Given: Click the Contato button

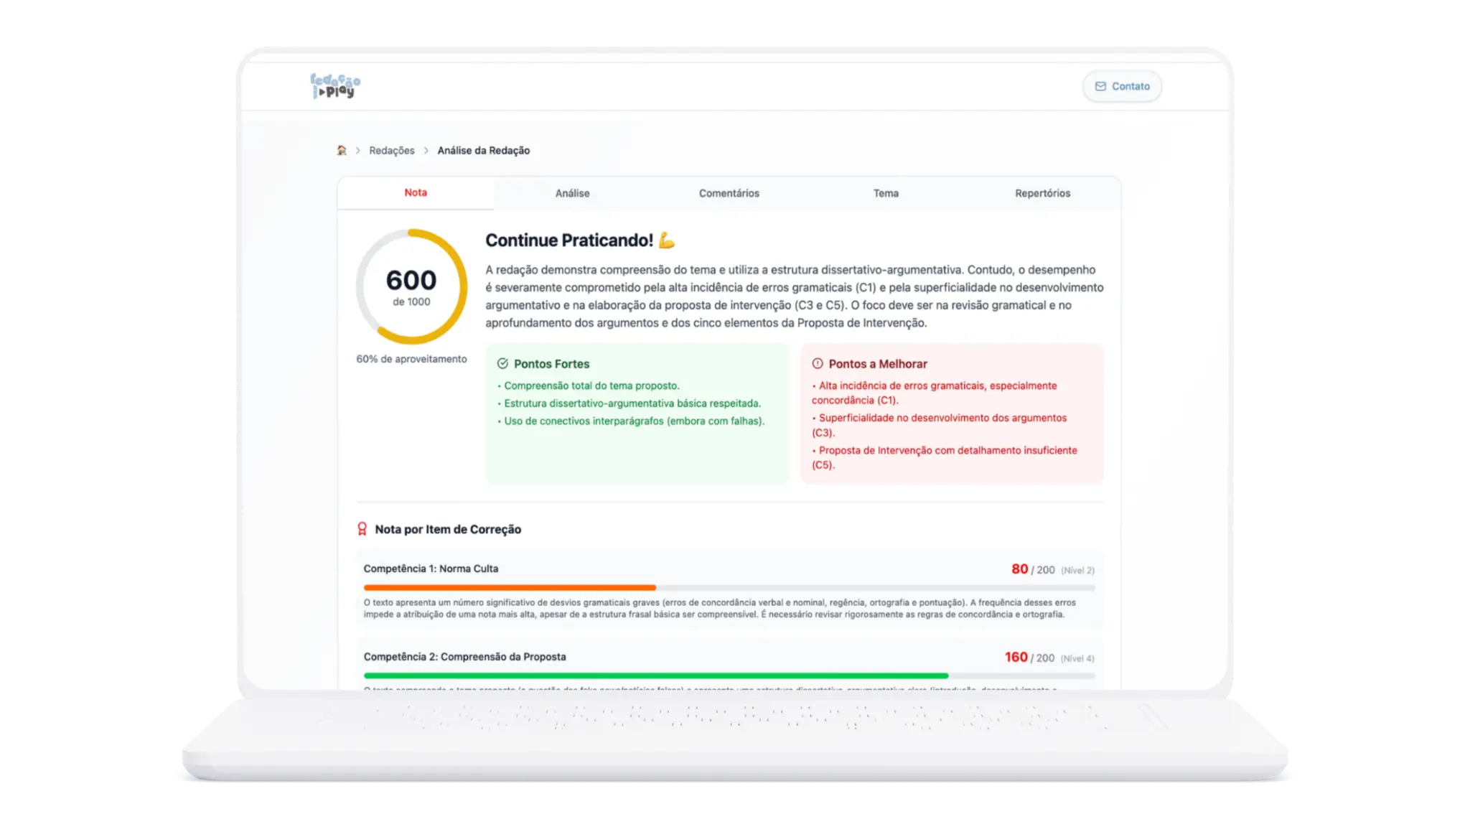Looking at the screenshot, I should coord(1122,86).
